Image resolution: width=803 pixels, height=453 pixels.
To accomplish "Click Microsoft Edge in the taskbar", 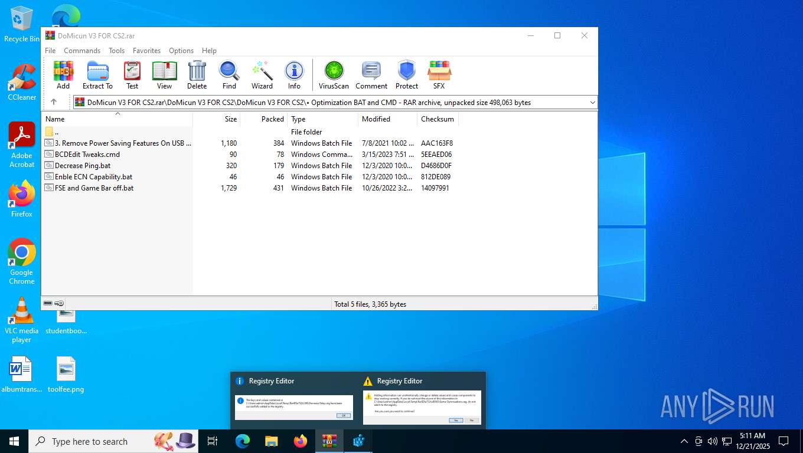I will [243, 441].
